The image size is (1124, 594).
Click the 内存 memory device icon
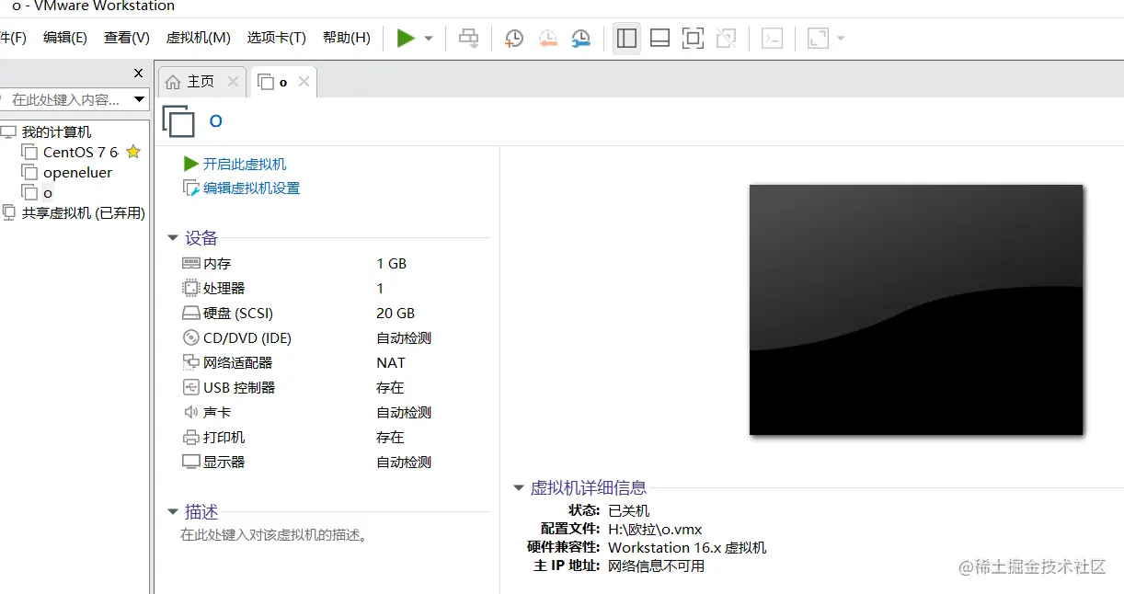[191, 263]
